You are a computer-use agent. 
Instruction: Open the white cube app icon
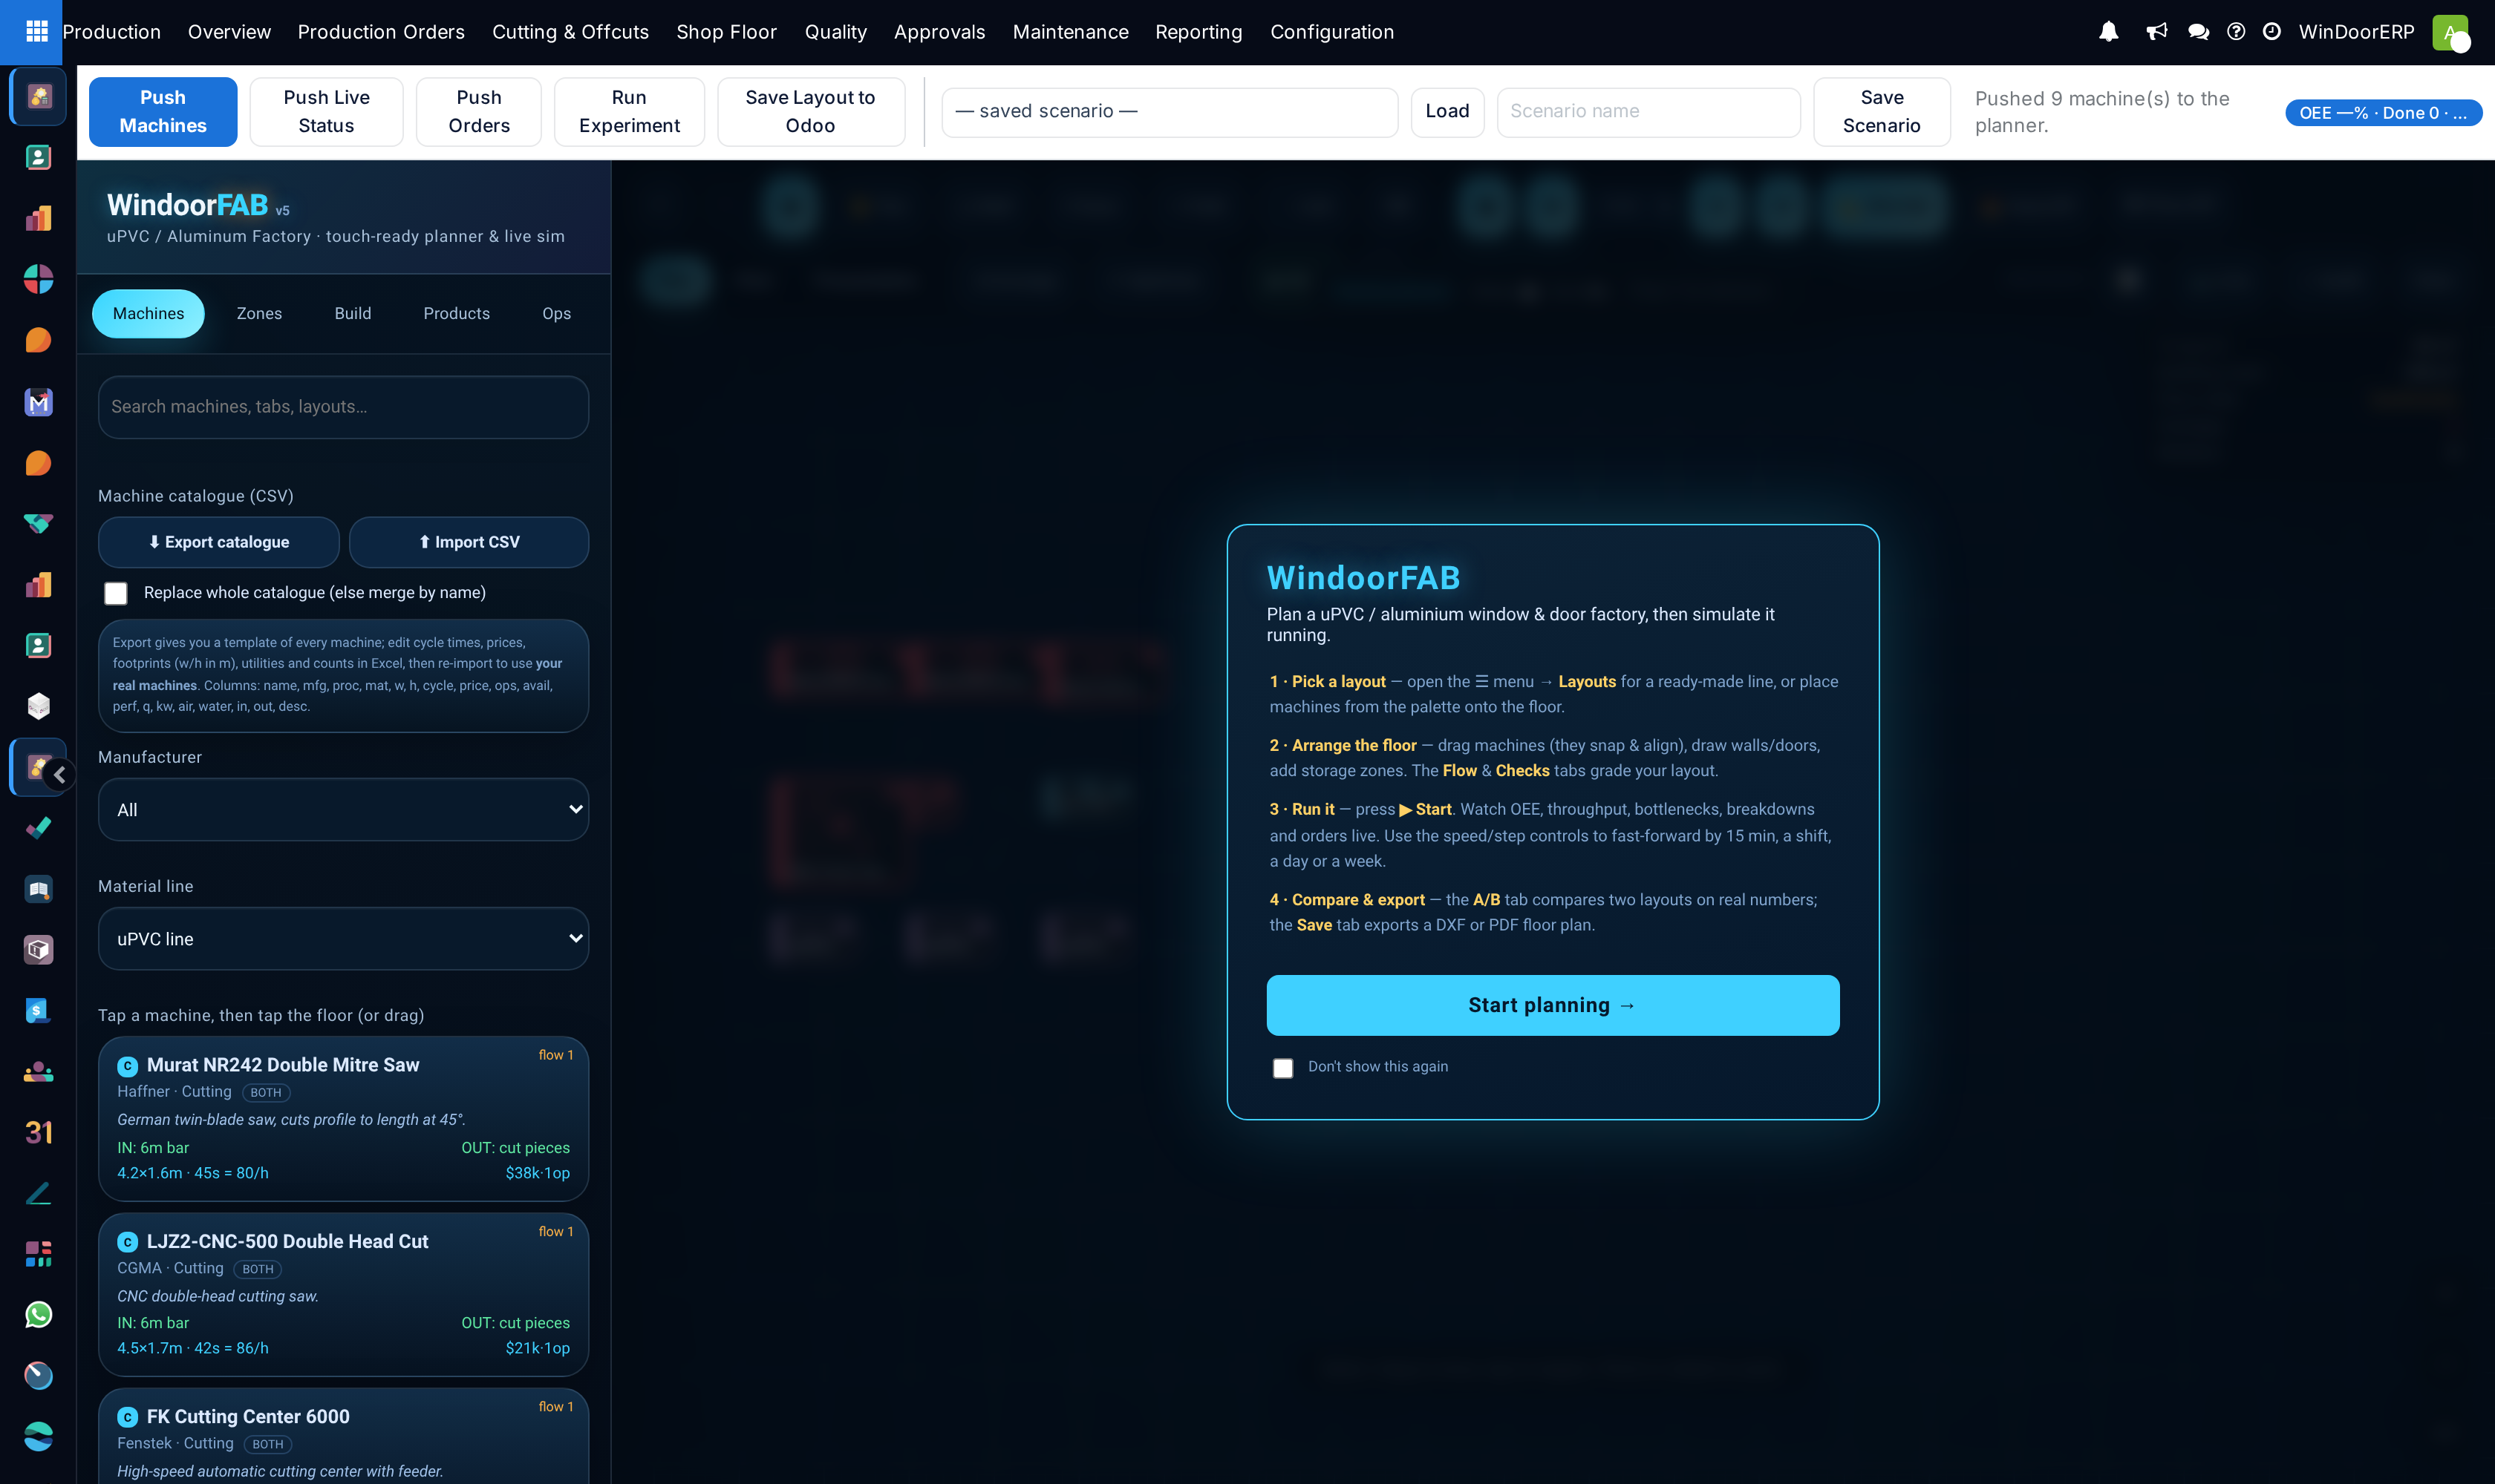click(38, 706)
